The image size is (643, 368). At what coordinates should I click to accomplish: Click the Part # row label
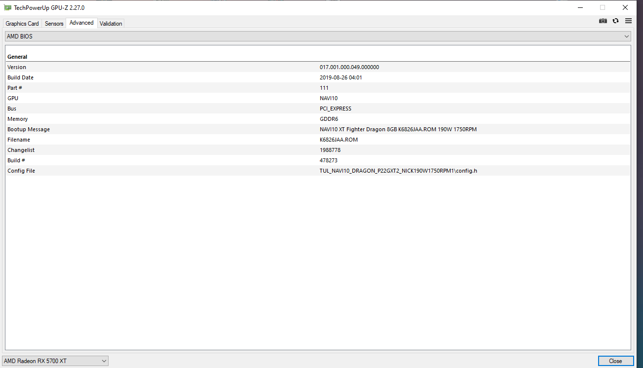coord(15,88)
